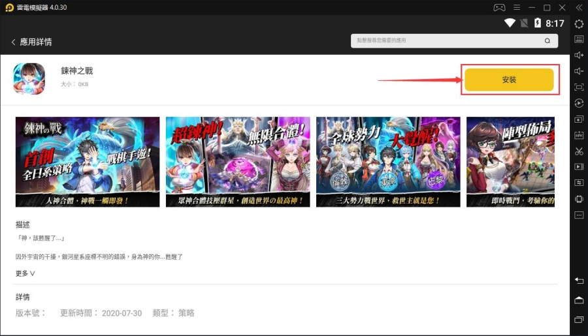Click the 類型: 策略 category text
This screenshot has height=336, width=588.
[173, 313]
